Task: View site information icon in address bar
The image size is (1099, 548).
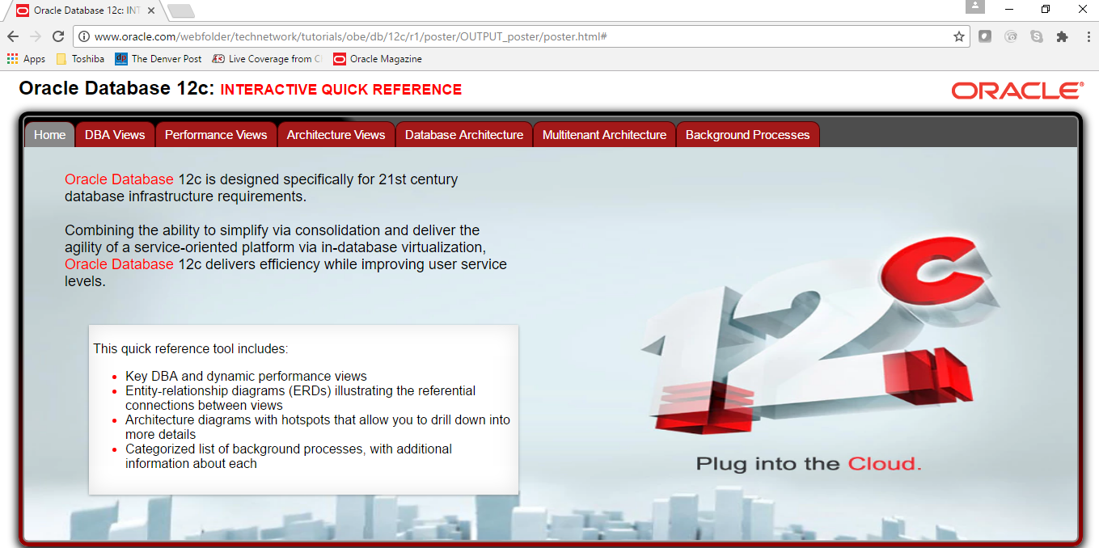Action: tap(84, 36)
